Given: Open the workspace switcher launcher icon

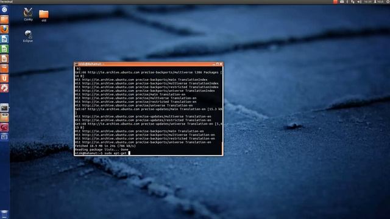Looking at the screenshot, I should 4,137.
